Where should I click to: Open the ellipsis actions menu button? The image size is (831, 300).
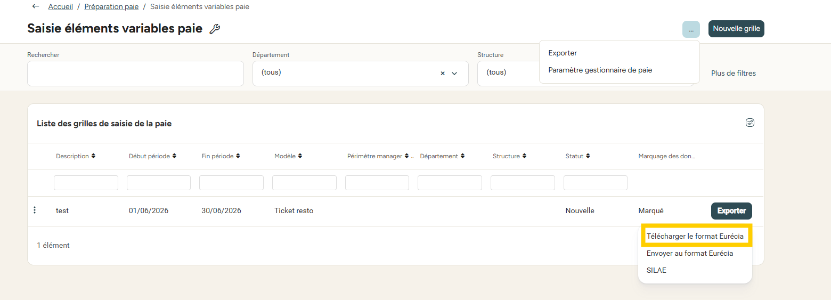point(691,29)
